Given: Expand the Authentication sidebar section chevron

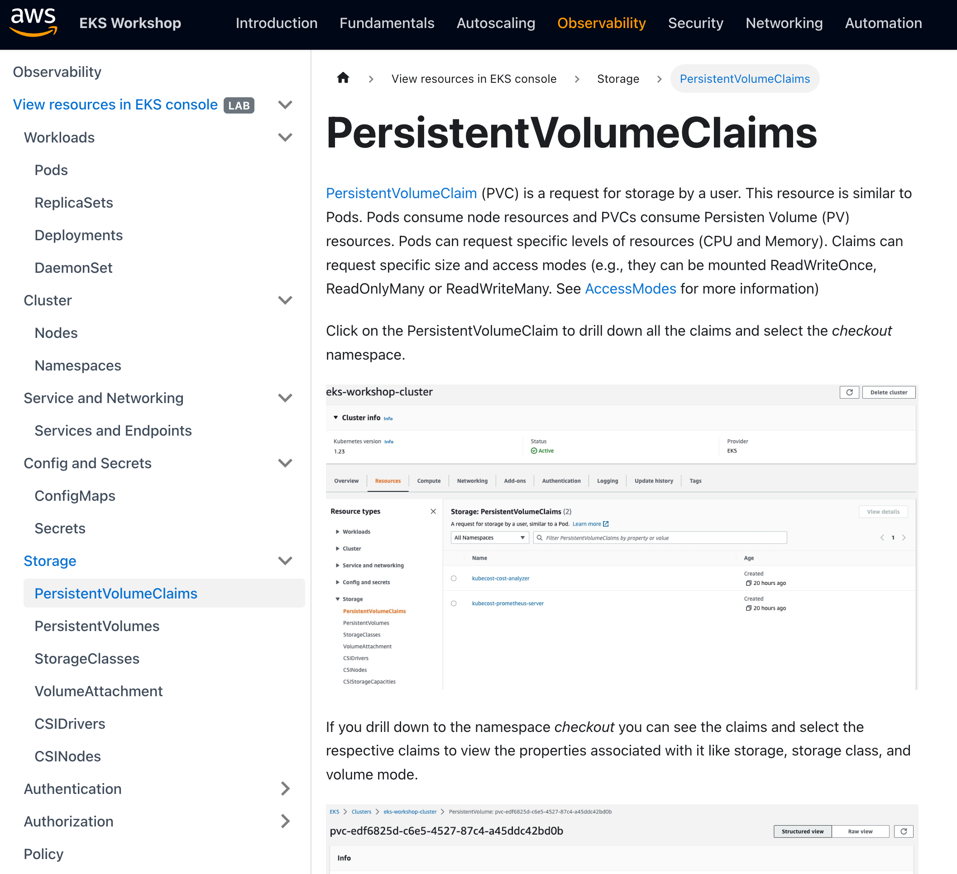Looking at the screenshot, I should coord(285,788).
